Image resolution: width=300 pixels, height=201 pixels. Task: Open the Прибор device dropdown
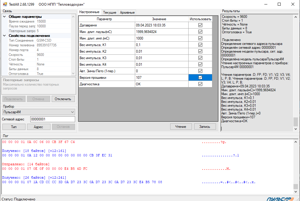coord(39,112)
